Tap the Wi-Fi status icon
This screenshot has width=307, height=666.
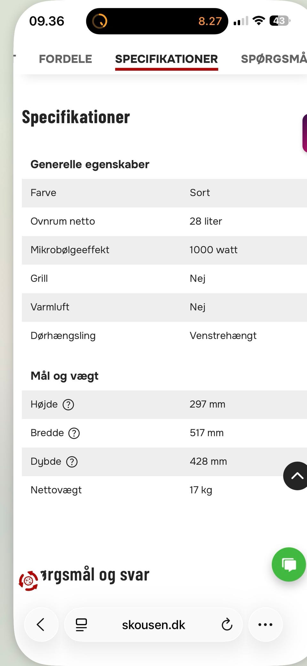259,21
